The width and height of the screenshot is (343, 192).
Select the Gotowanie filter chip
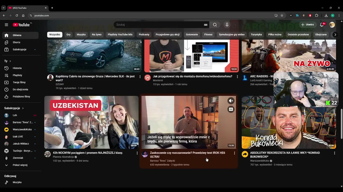point(192,34)
